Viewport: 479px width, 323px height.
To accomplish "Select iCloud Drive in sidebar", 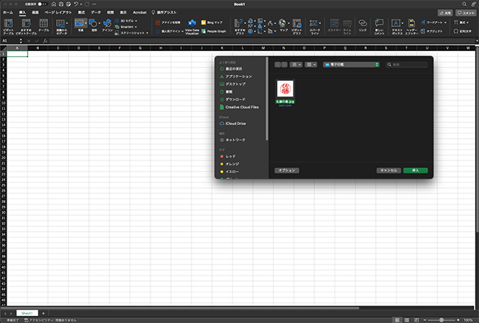I will coord(236,123).
